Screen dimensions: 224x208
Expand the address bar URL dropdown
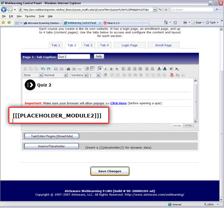(155, 10)
